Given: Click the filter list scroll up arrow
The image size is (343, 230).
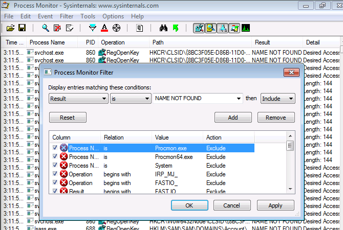Looking at the screenshot, I should click(290, 136).
